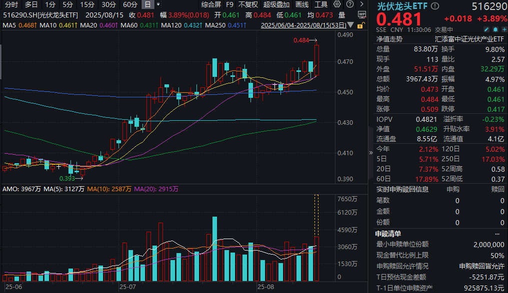
Task: Open period dropdown arrow next to 日
Action: (158, 4)
